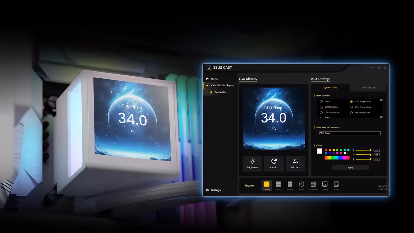Click the LCD preview image in Zeus Cast
The height and width of the screenshot is (233, 414).
pos(274,118)
